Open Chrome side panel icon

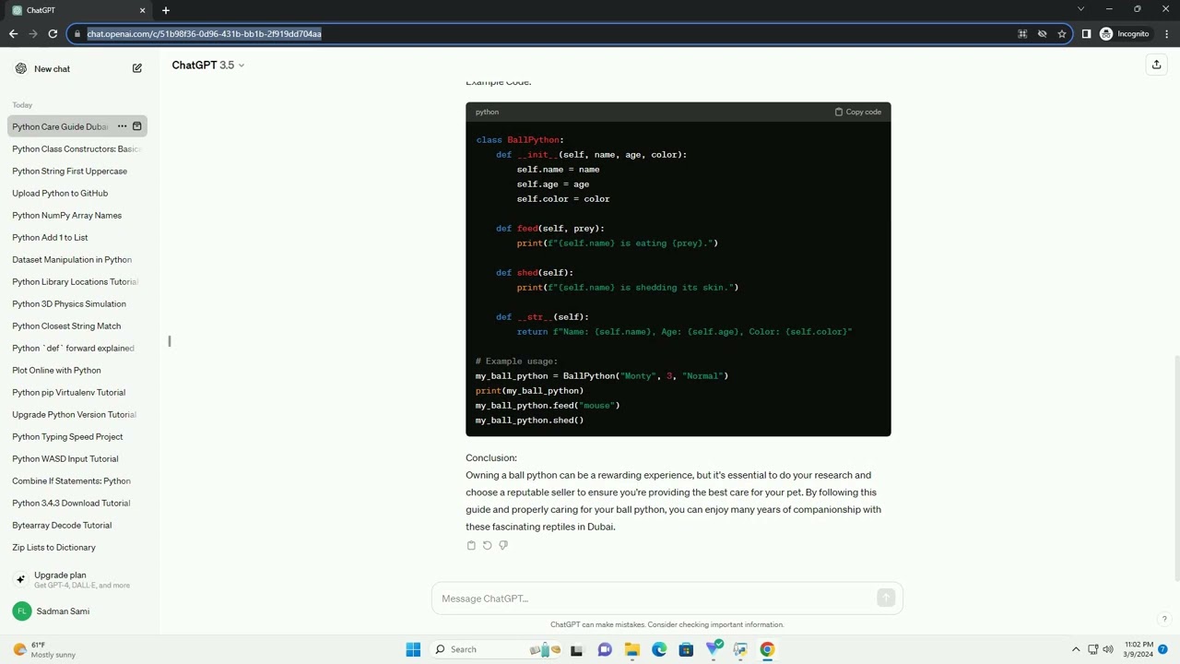(1086, 34)
